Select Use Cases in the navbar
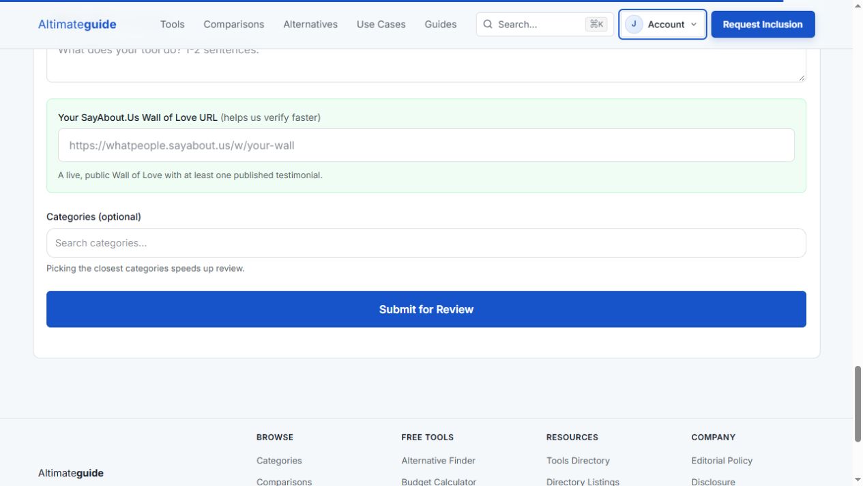This screenshot has height=486, width=863. 381,25
